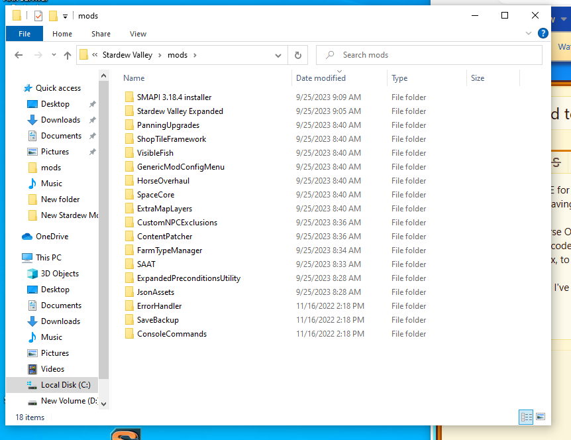This screenshot has height=440, width=571.
Task: Select the ExtraMapLayers folder
Action: [x=164, y=209]
